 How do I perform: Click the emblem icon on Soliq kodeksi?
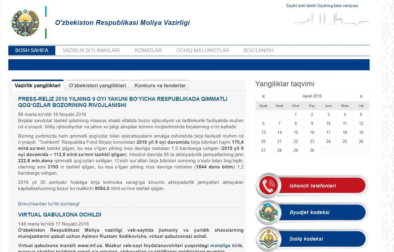pyautogui.click(x=269, y=239)
